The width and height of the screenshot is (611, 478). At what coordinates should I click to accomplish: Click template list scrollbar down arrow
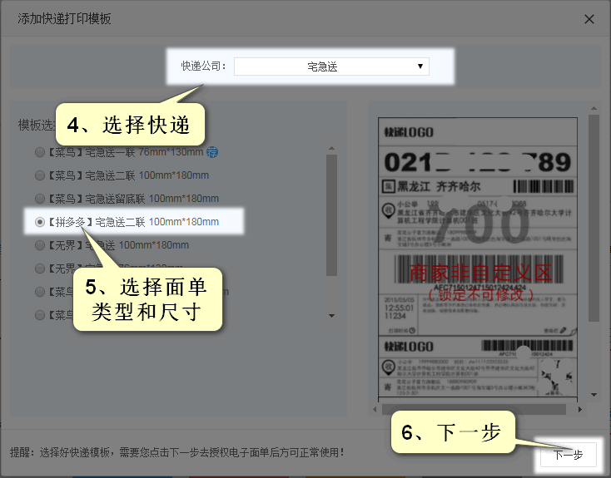point(331,316)
